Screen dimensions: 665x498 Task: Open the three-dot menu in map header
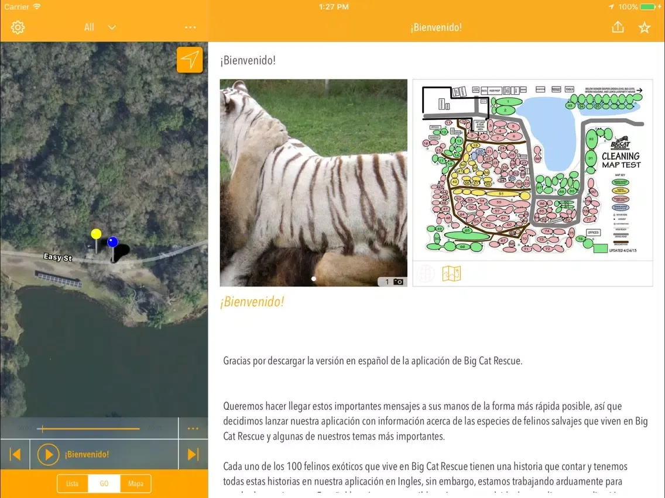coord(190,27)
